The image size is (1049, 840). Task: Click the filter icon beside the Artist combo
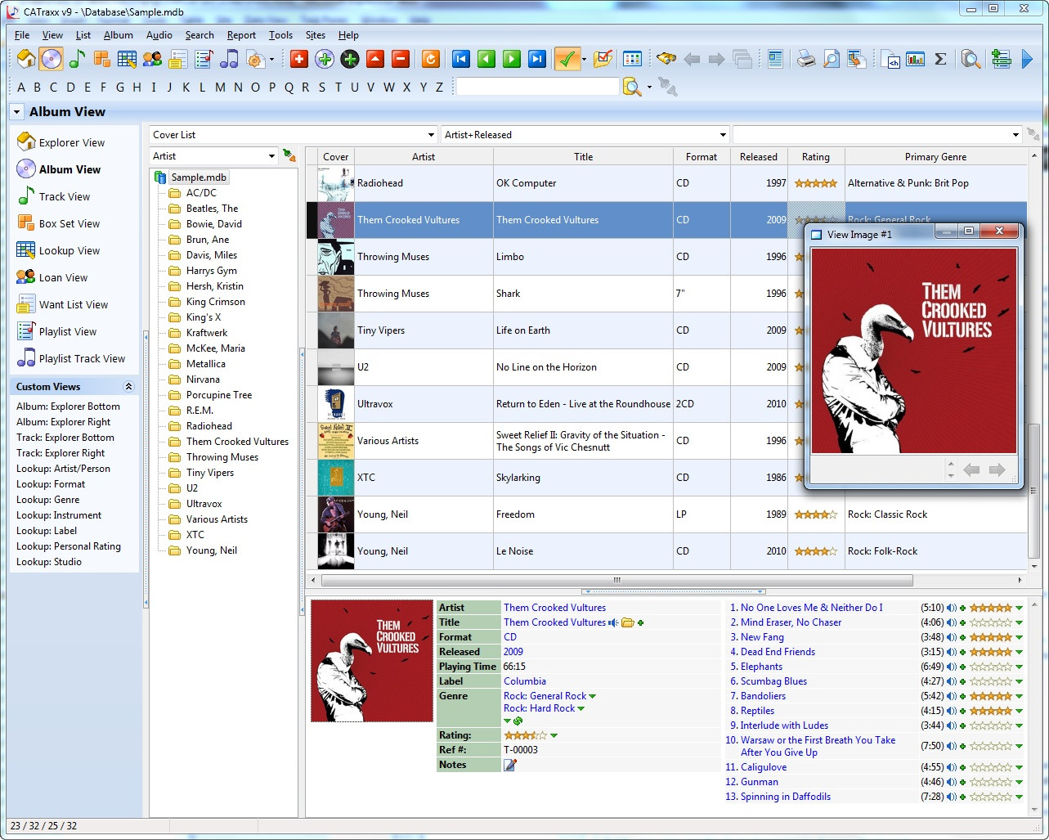click(289, 155)
